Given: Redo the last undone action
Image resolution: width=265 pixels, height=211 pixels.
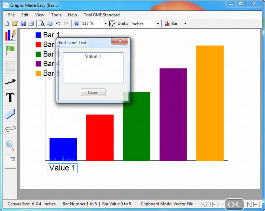Looking at the screenshot, I should click(66, 23).
